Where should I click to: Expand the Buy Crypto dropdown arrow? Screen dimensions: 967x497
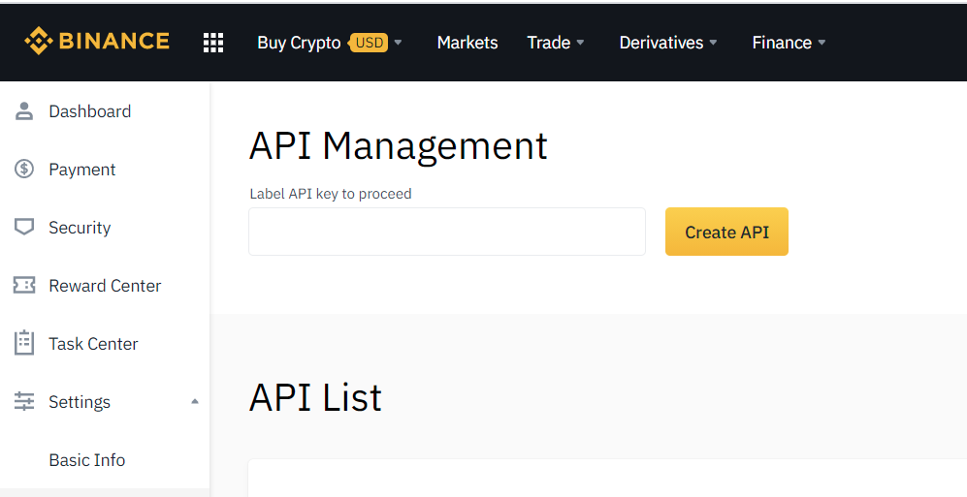(x=398, y=43)
